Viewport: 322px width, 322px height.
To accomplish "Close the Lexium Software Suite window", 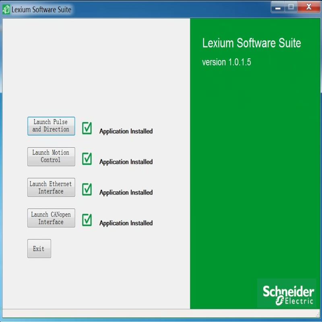I will 308,7.
